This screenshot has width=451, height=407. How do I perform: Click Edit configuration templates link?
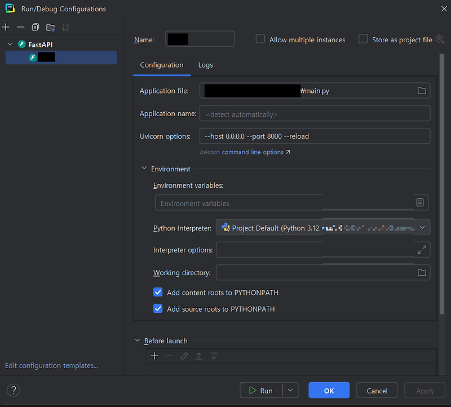51,365
